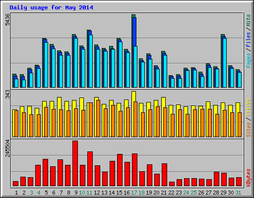The image size is (254, 198).
Task: Click day 27 on the x-axis
Action: [x=208, y=193]
